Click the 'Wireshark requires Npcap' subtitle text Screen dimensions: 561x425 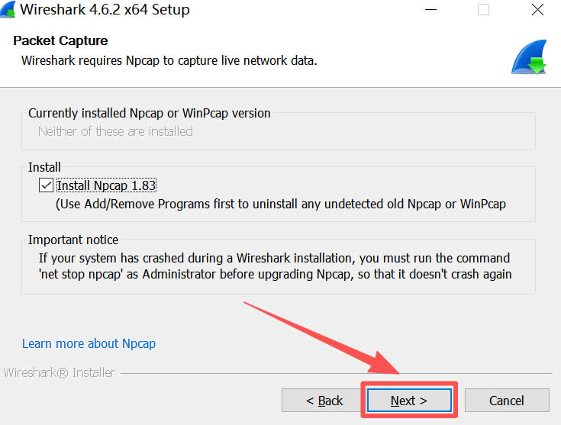click(169, 60)
